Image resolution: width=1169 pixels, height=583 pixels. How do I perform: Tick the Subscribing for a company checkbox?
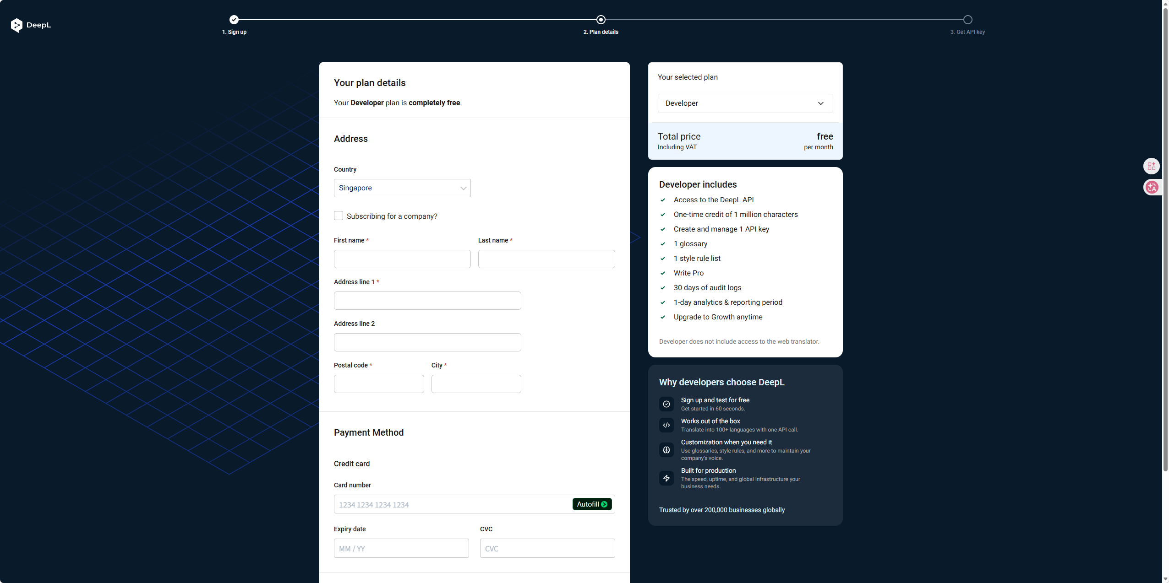339,216
